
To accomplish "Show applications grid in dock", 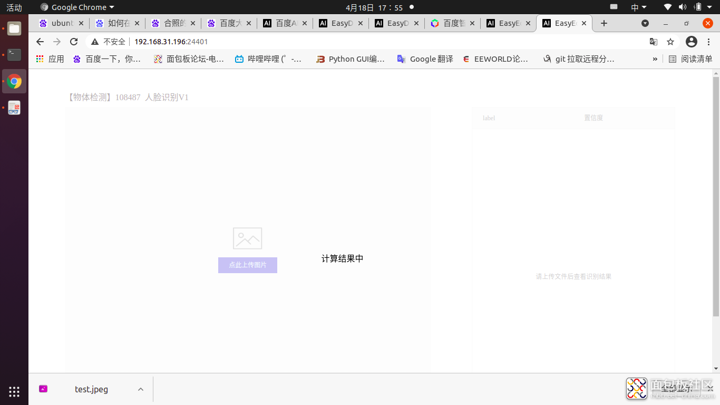I will (14, 391).
